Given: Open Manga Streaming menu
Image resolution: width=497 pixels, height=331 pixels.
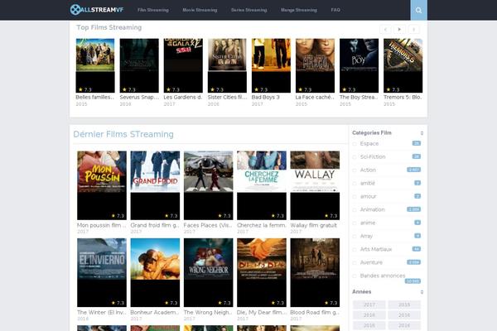Looking at the screenshot, I should click(299, 10).
